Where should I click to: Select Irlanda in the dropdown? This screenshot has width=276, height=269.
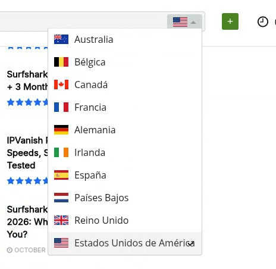click(125, 152)
